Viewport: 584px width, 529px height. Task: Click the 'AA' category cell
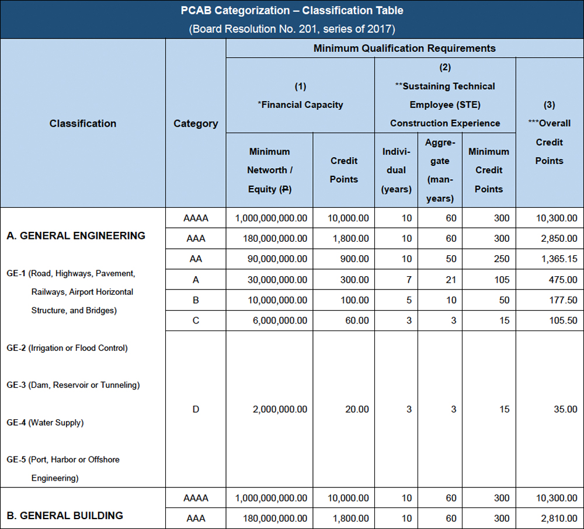tap(196, 259)
